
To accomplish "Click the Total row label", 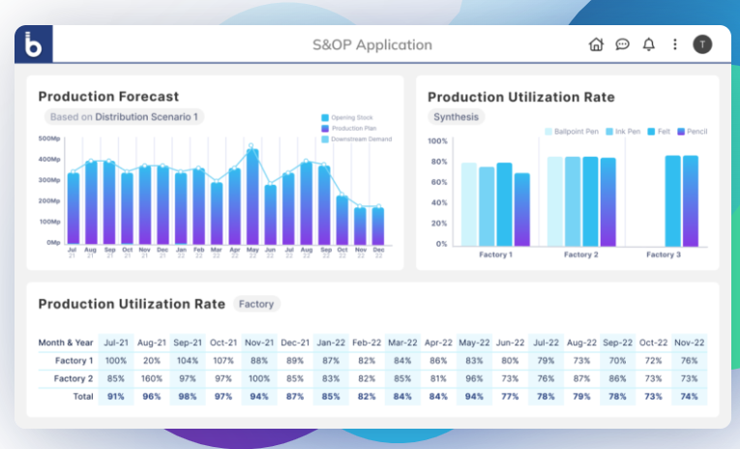I will click(x=83, y=397).
